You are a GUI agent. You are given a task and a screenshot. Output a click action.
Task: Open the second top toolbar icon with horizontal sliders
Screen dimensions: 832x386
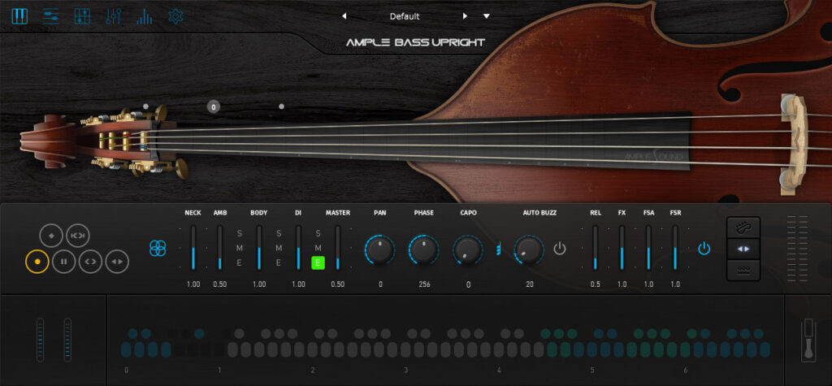(51, 16)
